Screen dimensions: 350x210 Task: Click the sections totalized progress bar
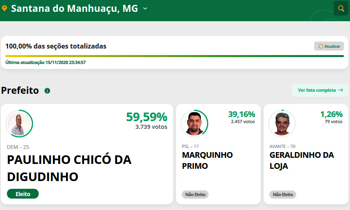tap(174, 56)
